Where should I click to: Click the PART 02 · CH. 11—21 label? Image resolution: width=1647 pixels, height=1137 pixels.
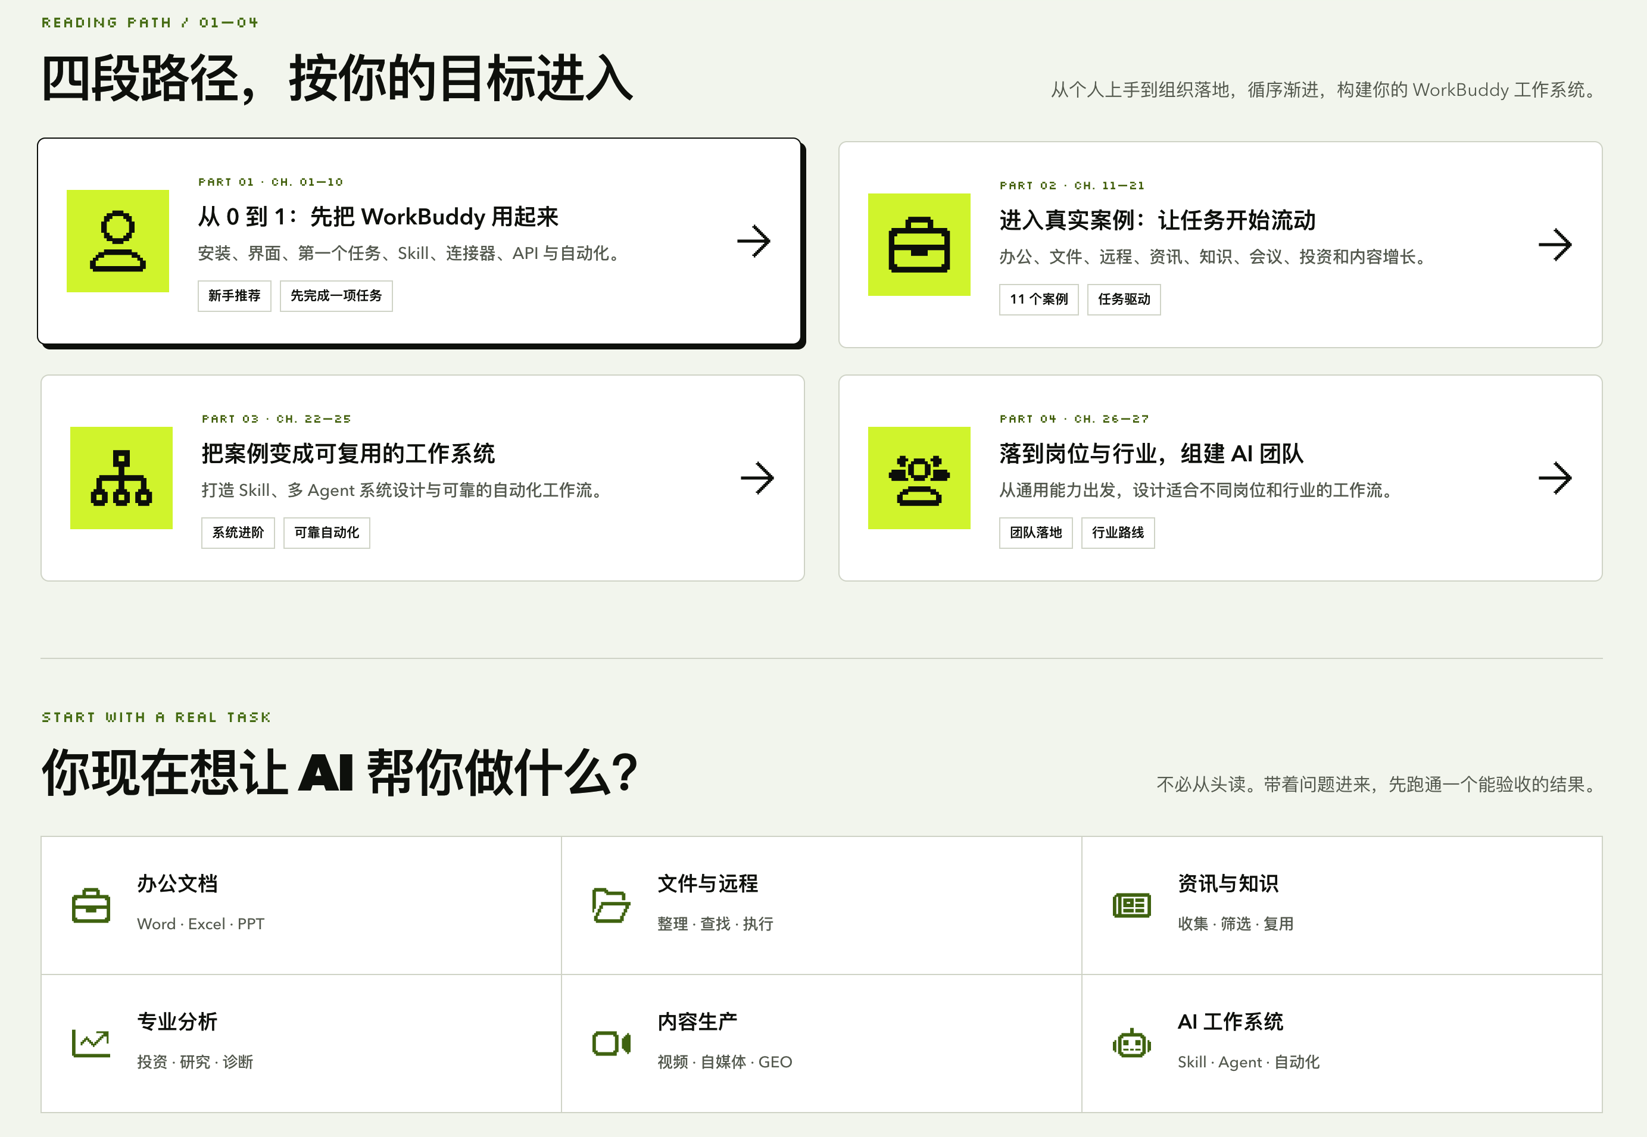click(x=1072, y=186)
